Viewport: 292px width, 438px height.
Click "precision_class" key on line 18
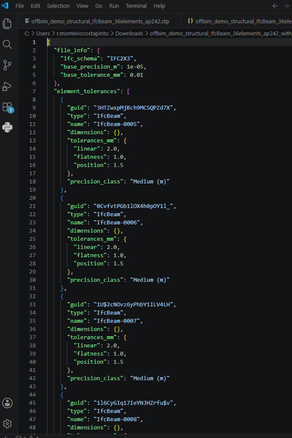click(95, 182)
